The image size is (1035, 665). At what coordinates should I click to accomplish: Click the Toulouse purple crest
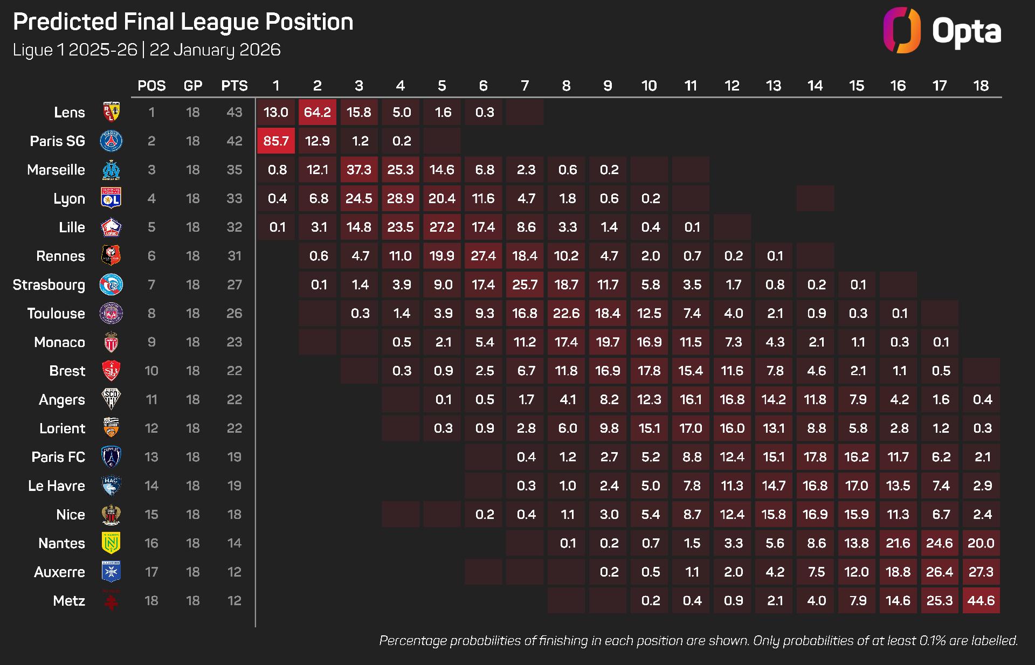111,313
